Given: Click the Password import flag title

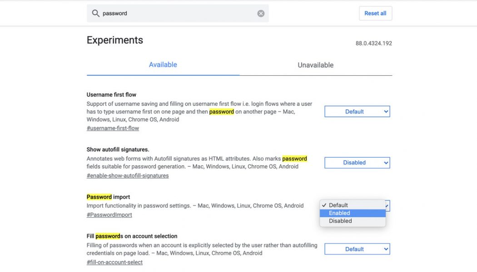Looking at the screenshot, I should tap(108, 197).
